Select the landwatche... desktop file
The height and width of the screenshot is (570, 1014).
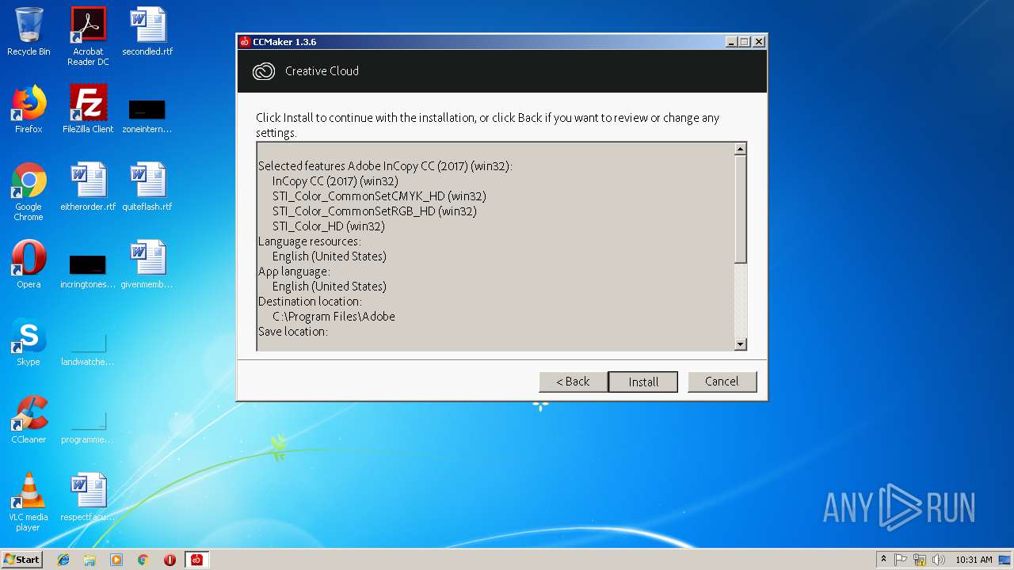[88, 349]
